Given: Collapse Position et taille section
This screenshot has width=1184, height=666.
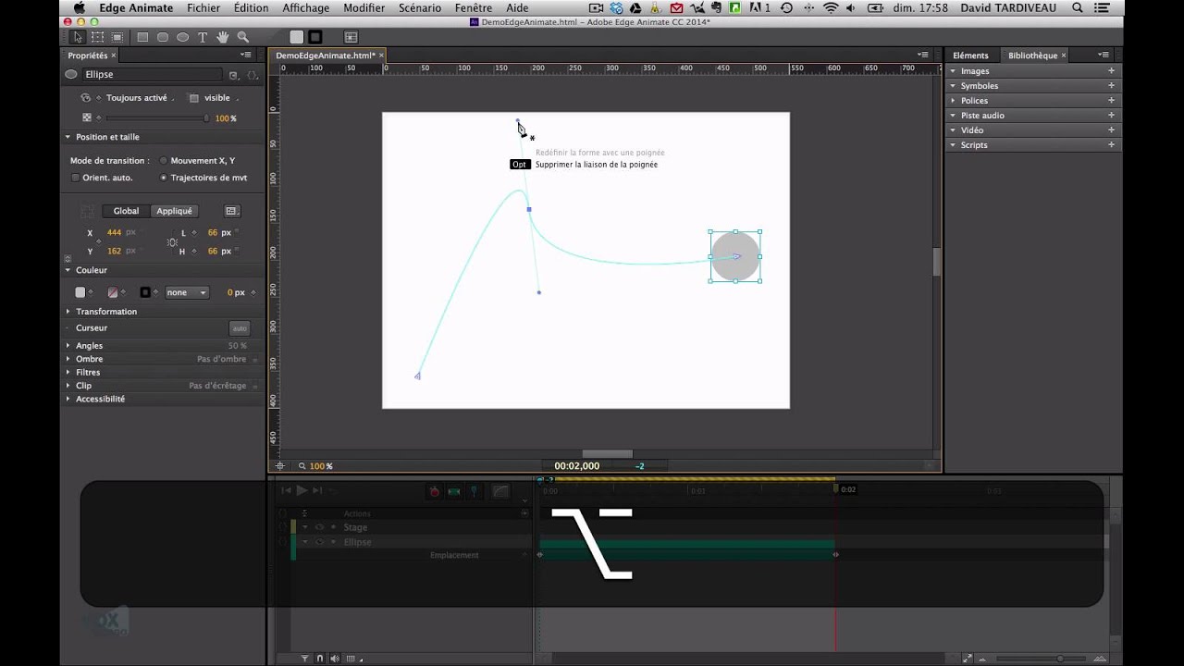Looking at the screenshot, I should pos(68,137).
